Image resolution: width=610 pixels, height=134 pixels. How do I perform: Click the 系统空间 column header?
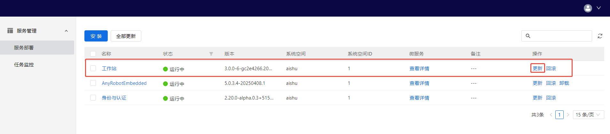(296, 54)
